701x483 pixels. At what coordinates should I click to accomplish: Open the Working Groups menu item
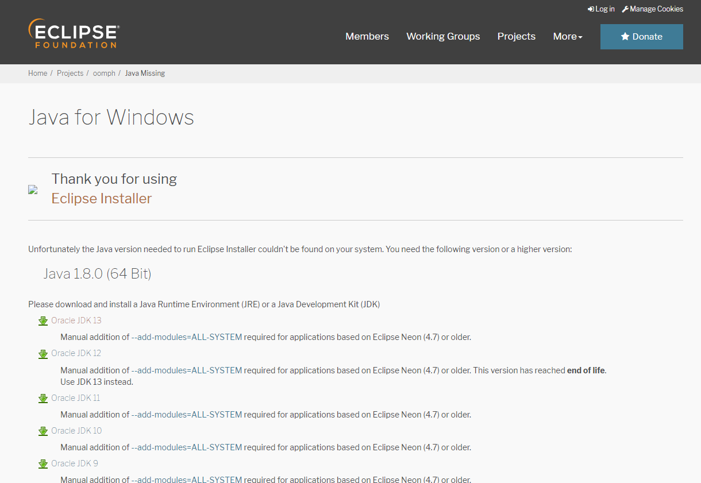click(x=443, y=36)
